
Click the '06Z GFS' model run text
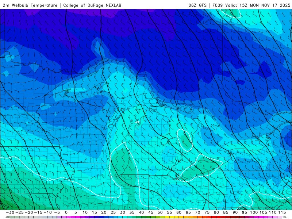click(197, 5)
